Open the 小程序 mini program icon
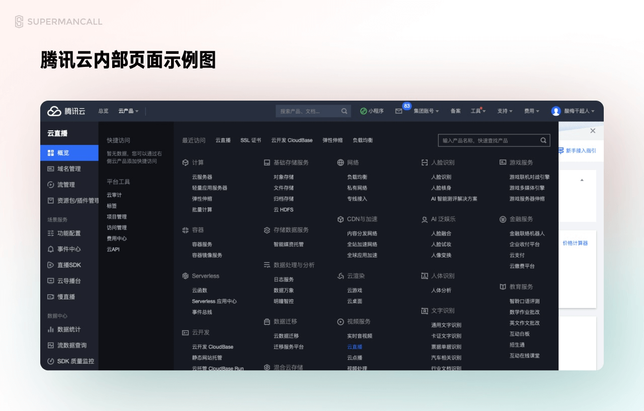This screenshot has width=644, height=411. point(363,111)
